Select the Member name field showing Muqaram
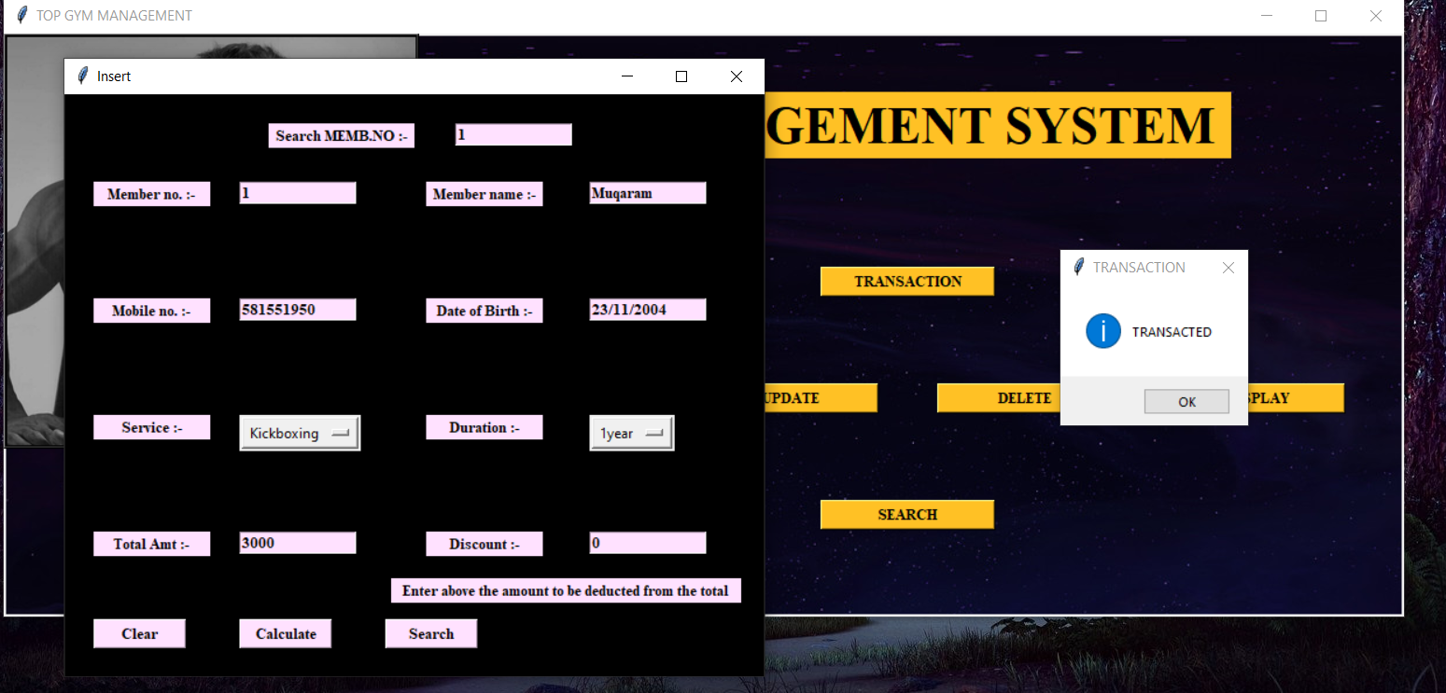The height and width of the screenshot is (693, 1446). tap(647, 192)
